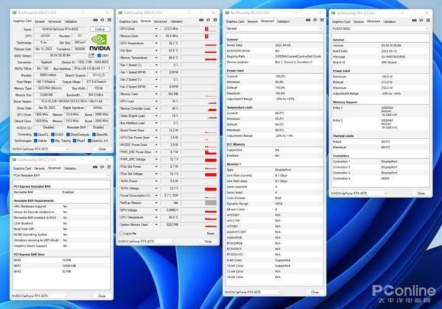Switch to Validation tab in Graphics Card window

coord(71,21)
